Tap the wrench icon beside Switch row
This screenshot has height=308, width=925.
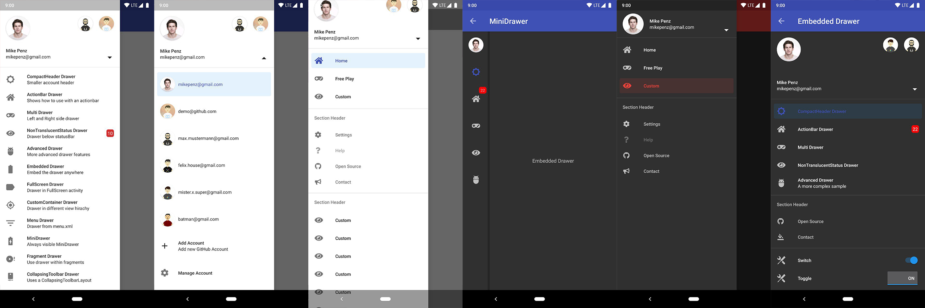(x=781, y=260)
